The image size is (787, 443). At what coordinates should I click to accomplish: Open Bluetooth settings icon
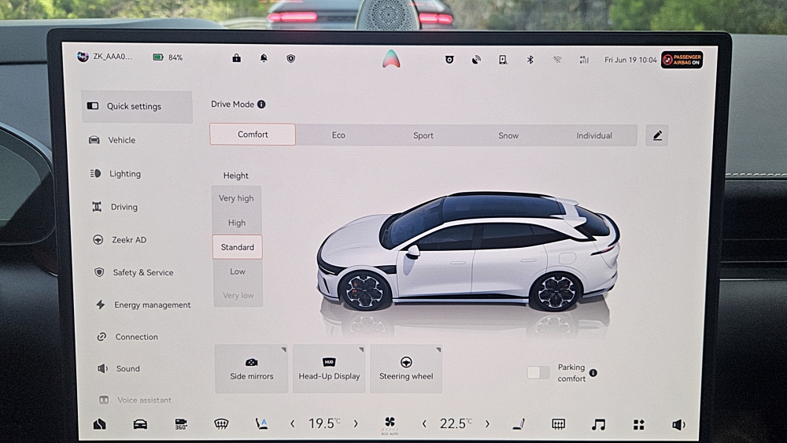point(530,60)
